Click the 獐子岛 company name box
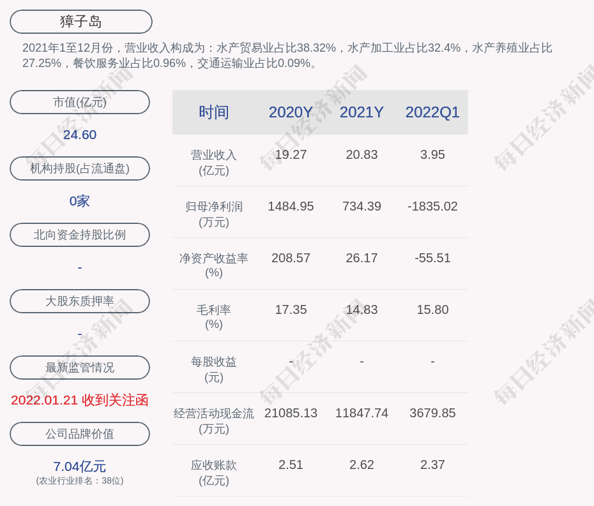This screenshot has height=506, width=594. [x=80, y=21]
